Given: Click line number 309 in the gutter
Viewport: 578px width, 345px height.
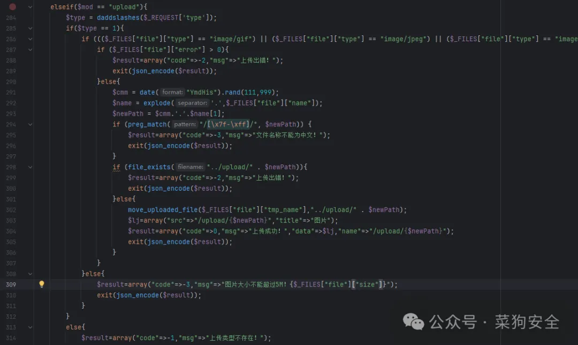Looking at the screenshot, I should (11, 284).
